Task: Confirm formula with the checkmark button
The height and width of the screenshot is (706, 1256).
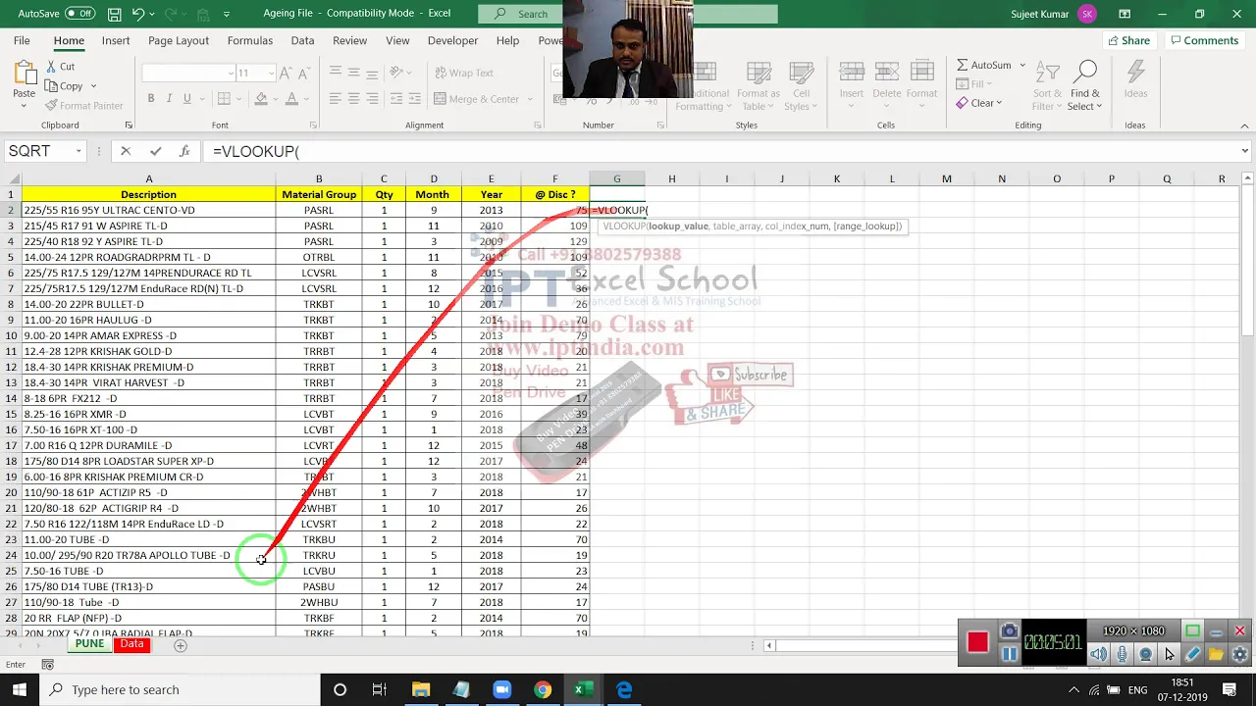Action: [x=155, y=151]
